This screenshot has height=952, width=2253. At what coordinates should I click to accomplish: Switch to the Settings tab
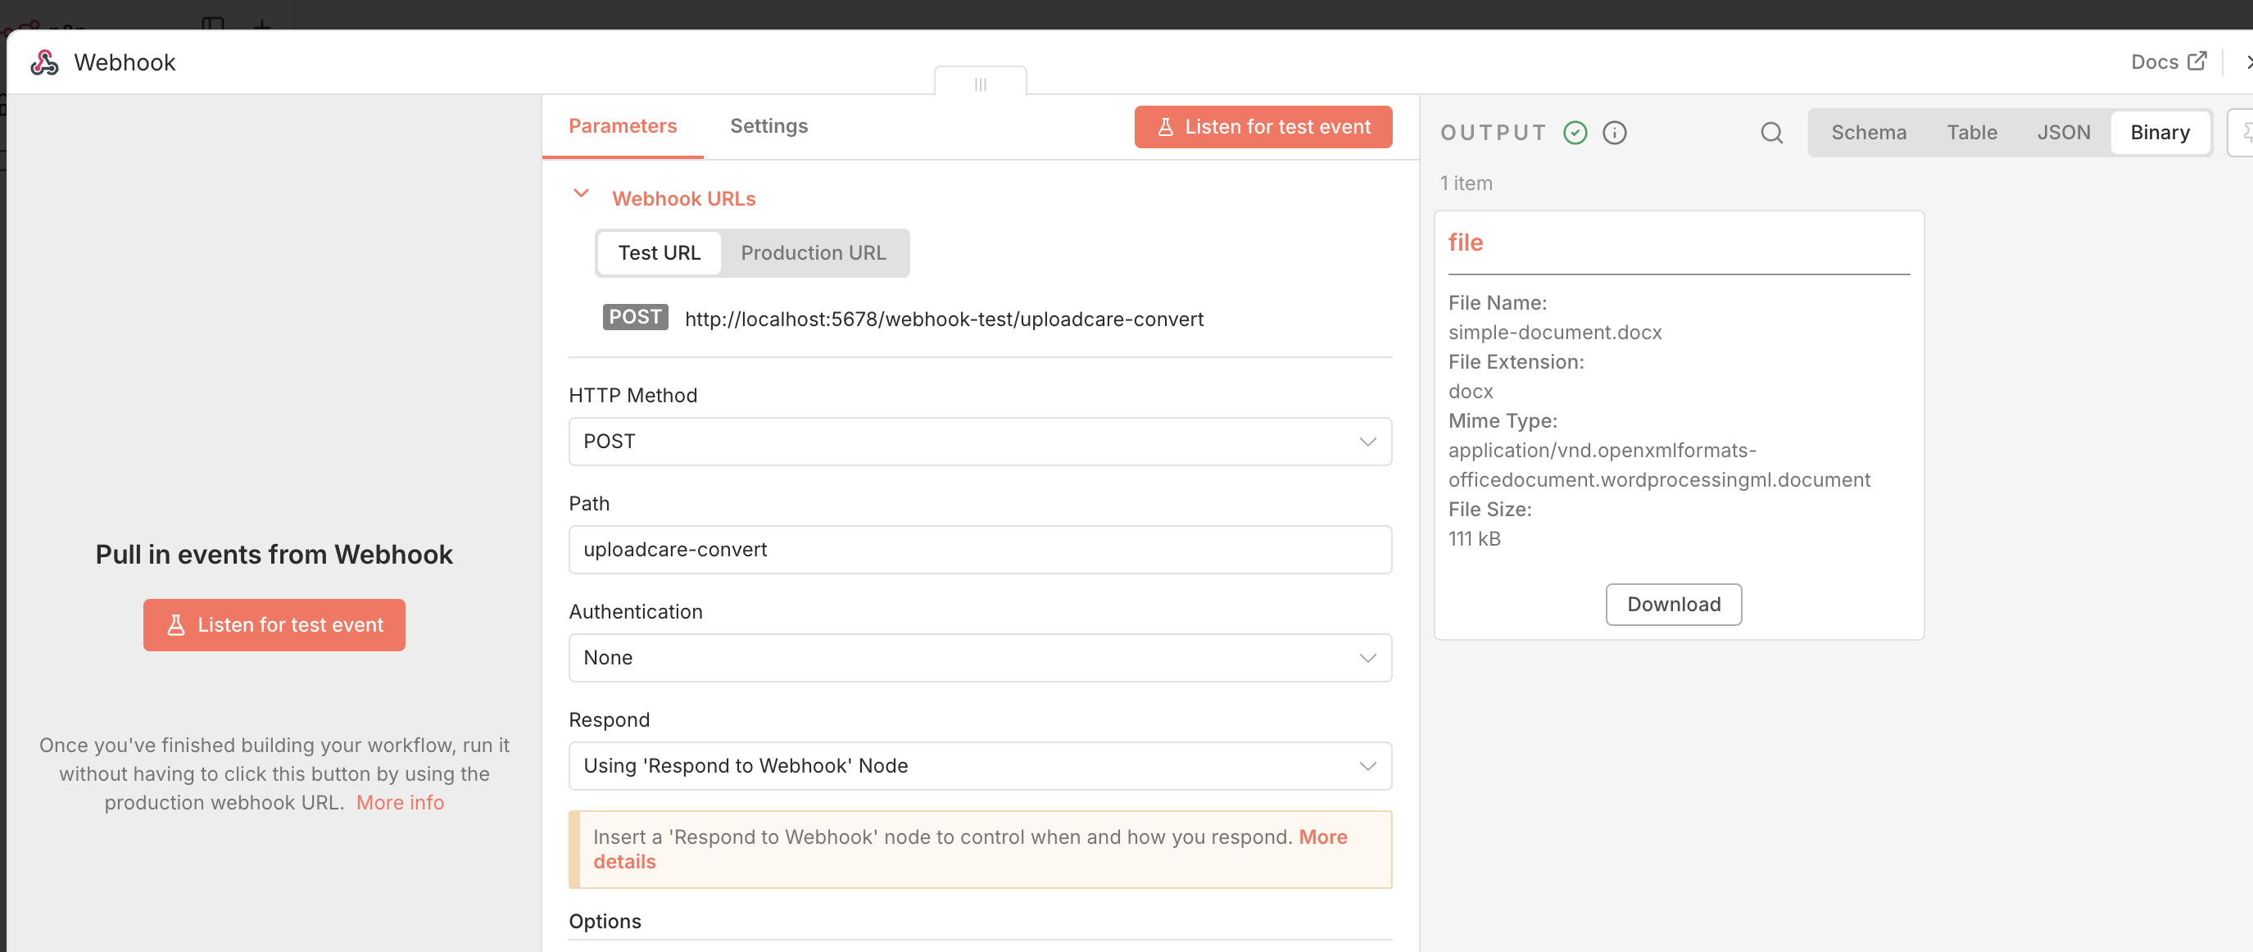(768, 126)
